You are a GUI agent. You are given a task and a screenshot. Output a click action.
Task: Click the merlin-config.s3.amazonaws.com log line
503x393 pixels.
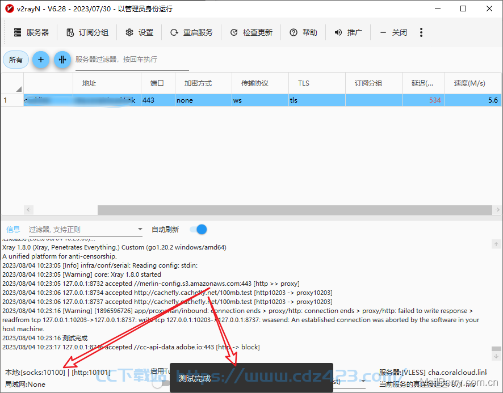tap(151, 284)
